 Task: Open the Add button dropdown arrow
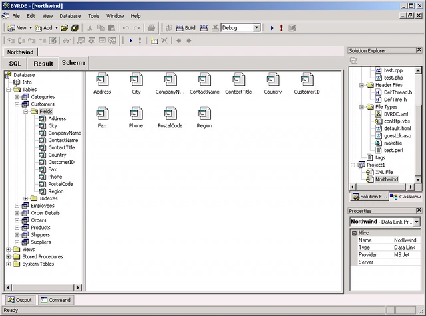(x=57, y=28)
